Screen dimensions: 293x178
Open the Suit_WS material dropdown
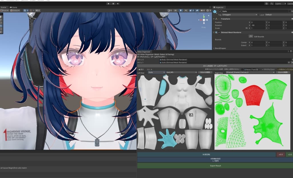point(181,72)
